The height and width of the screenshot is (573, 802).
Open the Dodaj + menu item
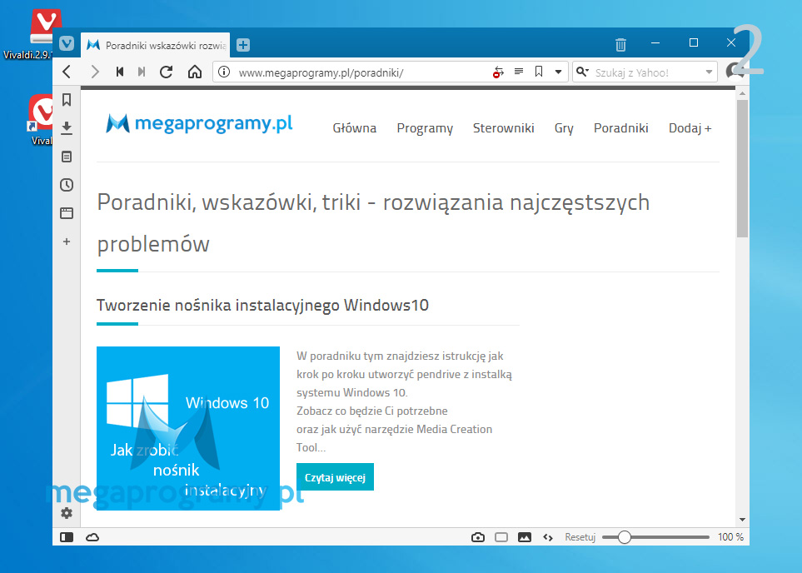[690, 128]
